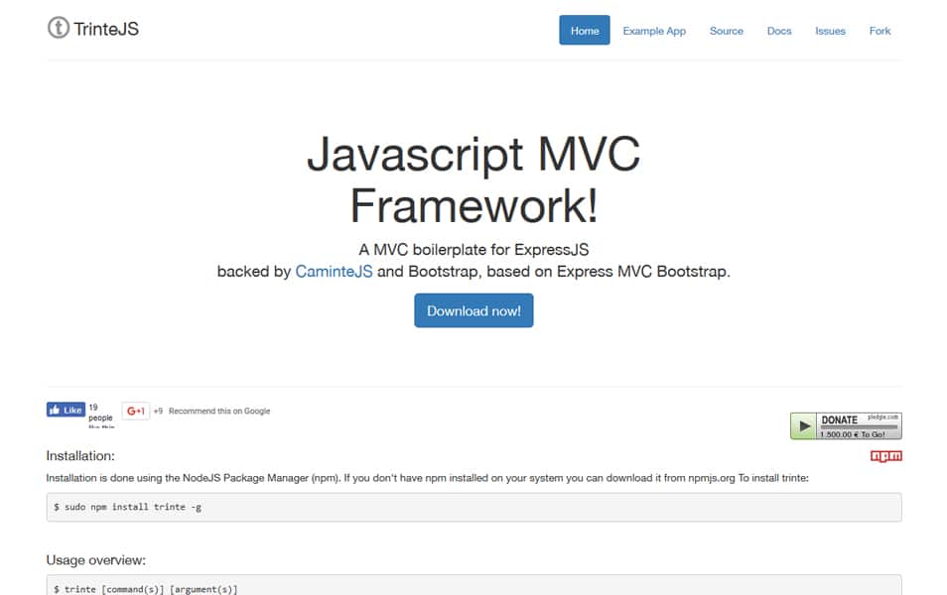Open the Docs nav link
The image size is (947, 595).
point(779,31)
